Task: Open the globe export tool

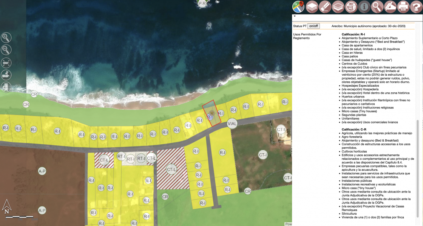Action: tap(352, 7)
